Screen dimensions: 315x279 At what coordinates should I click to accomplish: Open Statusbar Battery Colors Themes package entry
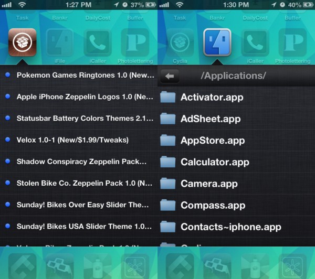click(x=84, y=119)
